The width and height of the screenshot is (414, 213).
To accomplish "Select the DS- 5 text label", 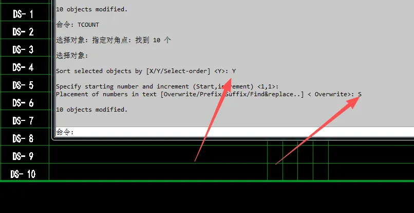I will [23, 85].
